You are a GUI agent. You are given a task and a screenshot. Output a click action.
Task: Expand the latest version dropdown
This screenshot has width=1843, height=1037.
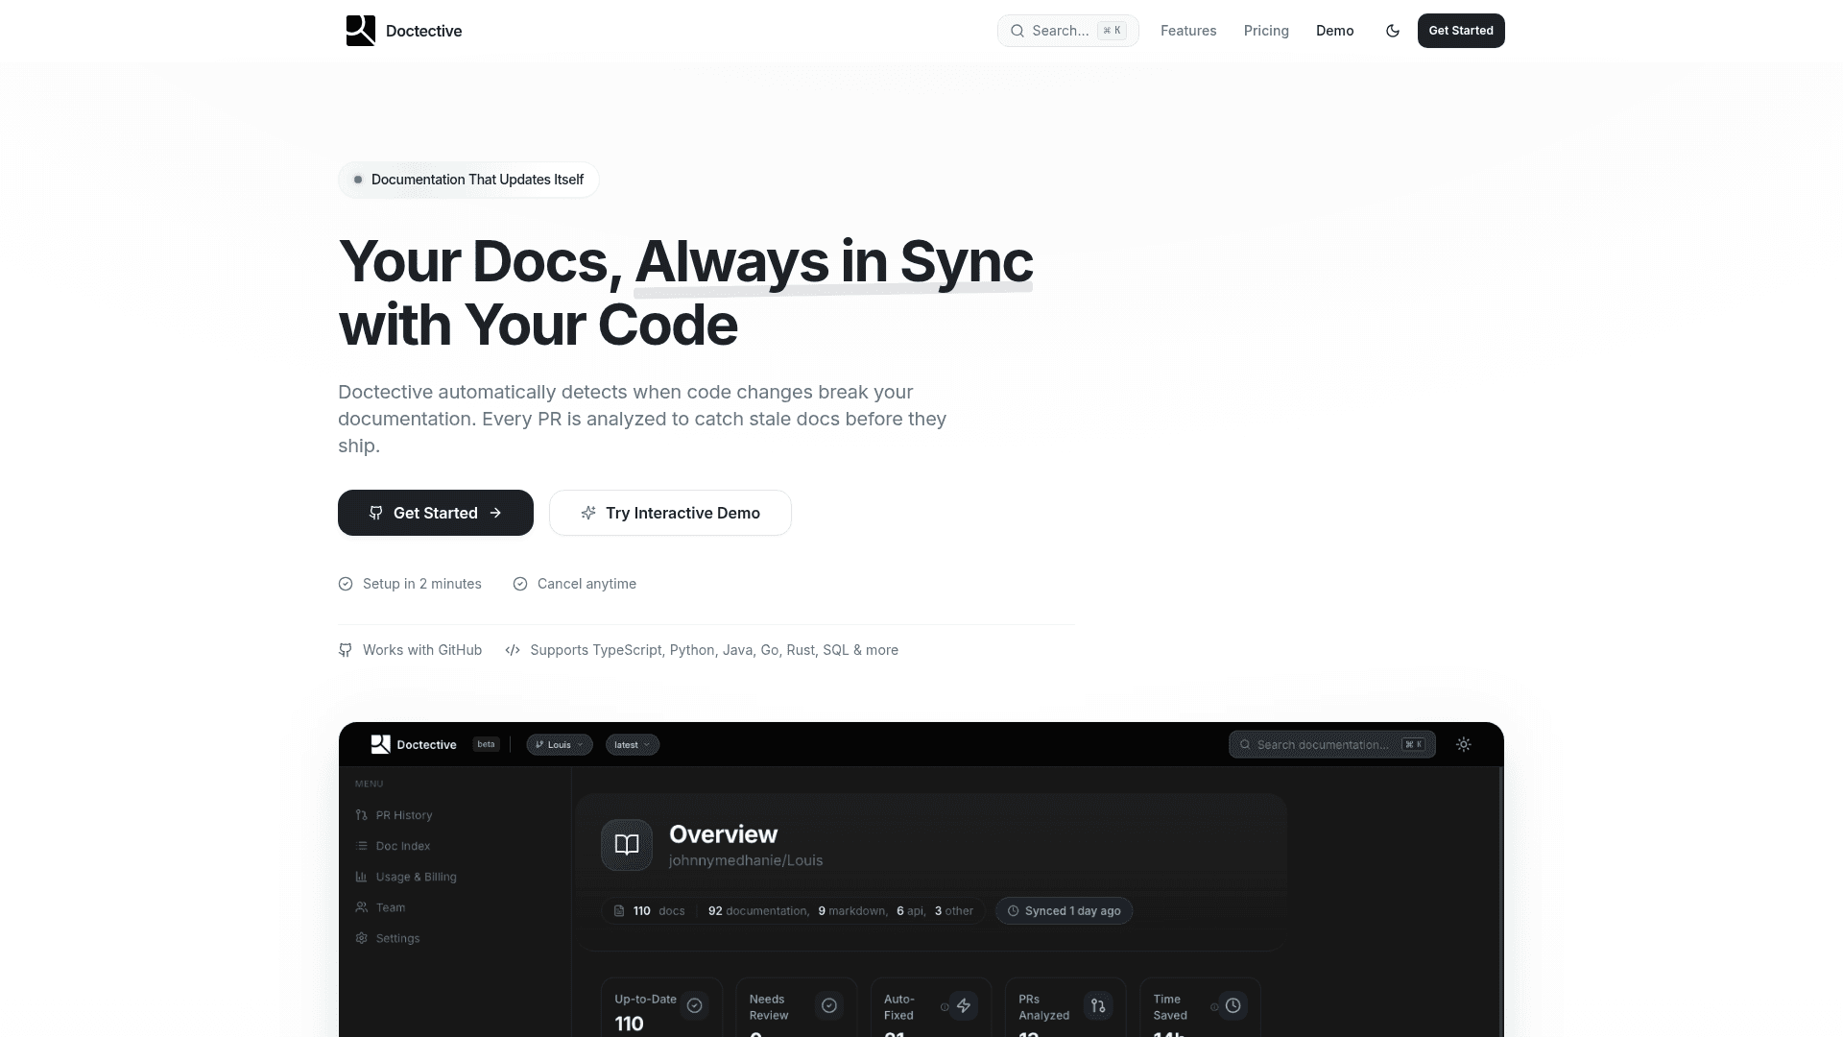tap(633, 745)
